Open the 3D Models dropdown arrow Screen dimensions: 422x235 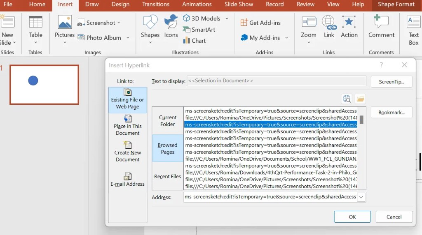tap(227, 18)
